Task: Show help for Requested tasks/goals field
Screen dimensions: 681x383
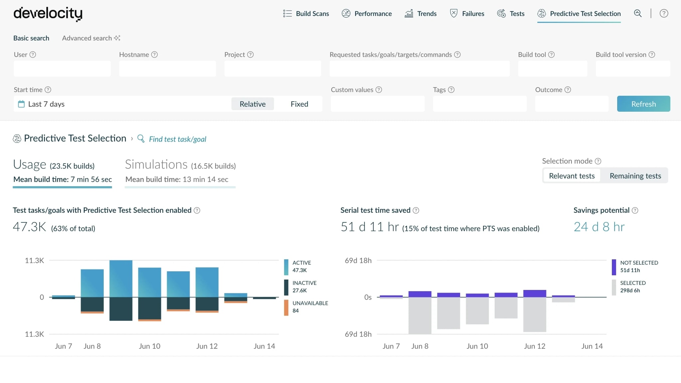Action: coord(457,55)
